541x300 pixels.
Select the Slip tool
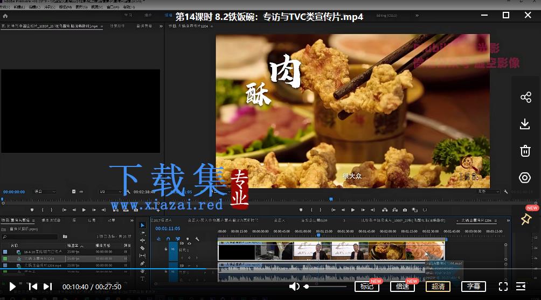coord(142,255)
